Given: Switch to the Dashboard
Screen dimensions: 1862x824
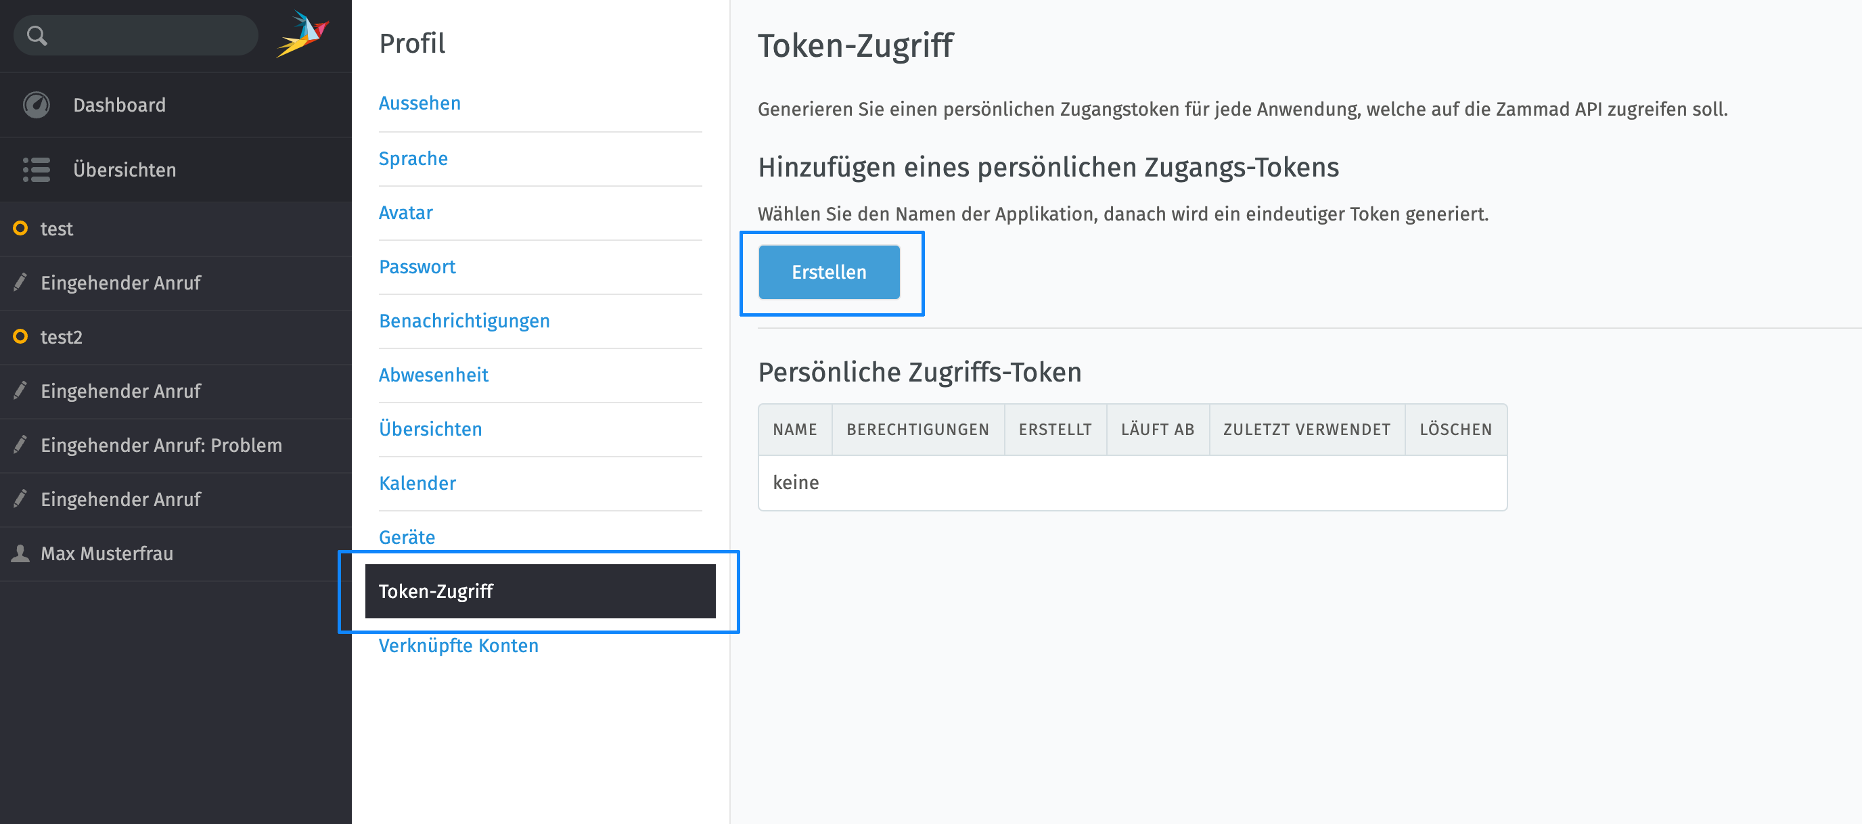Looking at the screenshot, I should click(x=120, y=104).
